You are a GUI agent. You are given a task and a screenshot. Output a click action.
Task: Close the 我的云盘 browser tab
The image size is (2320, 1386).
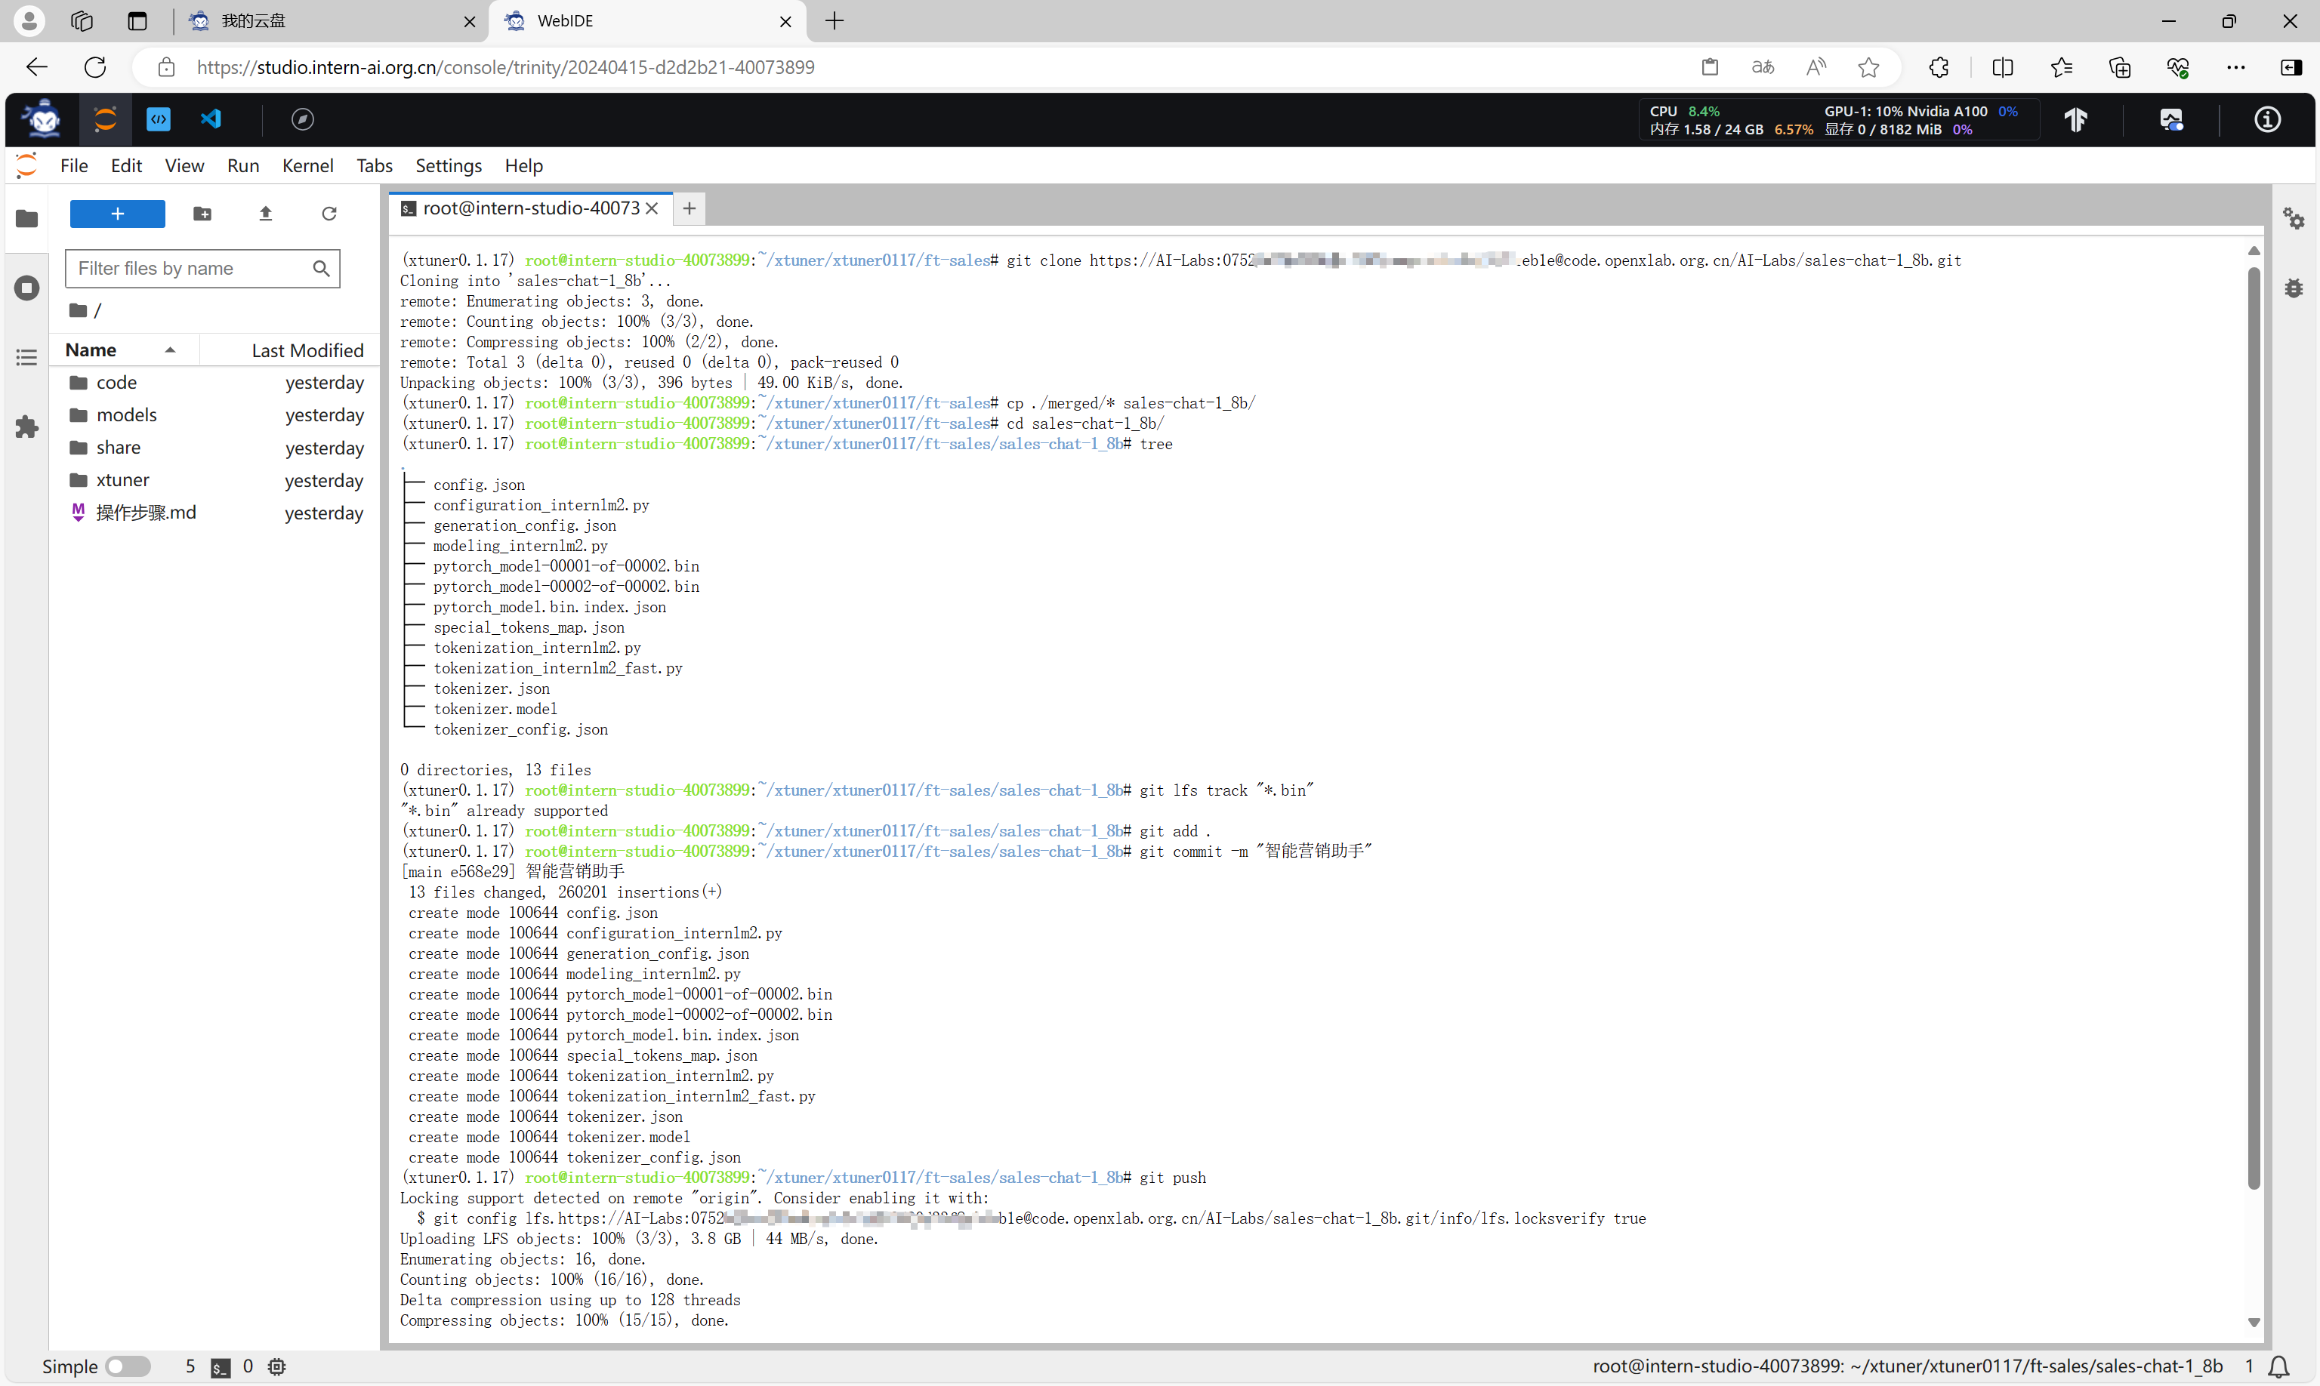[469, 21]
